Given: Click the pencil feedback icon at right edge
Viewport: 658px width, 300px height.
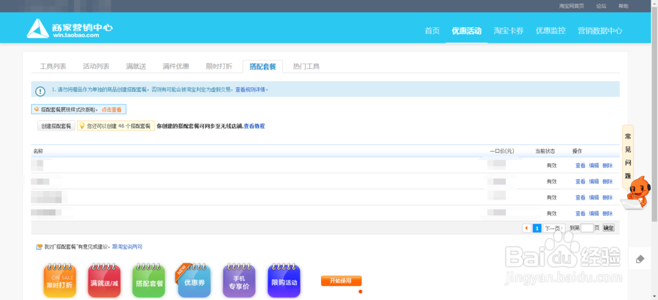Looking at the screenshot, I should coord(640,259).
